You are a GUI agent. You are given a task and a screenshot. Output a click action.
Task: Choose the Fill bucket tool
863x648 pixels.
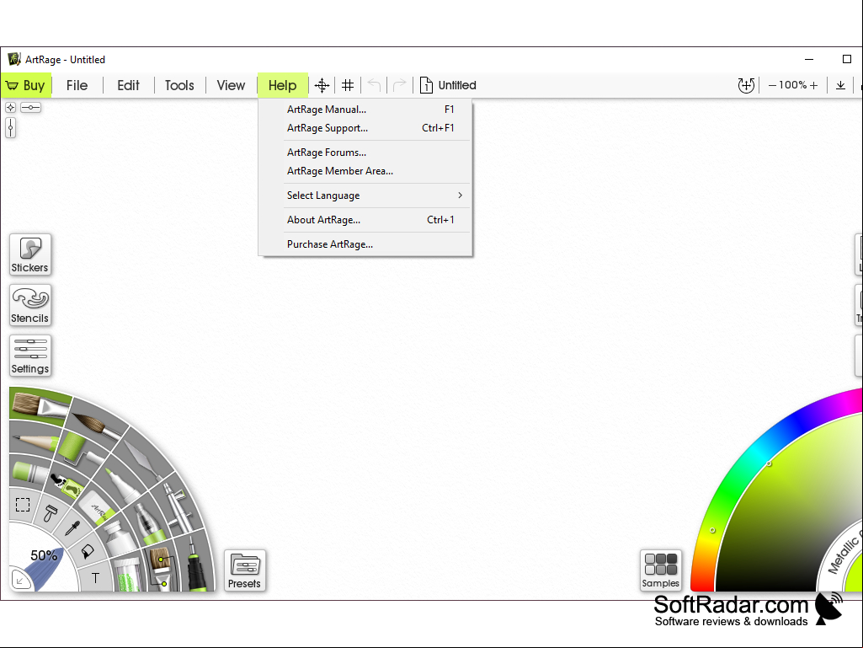click(x=87, y=552)
